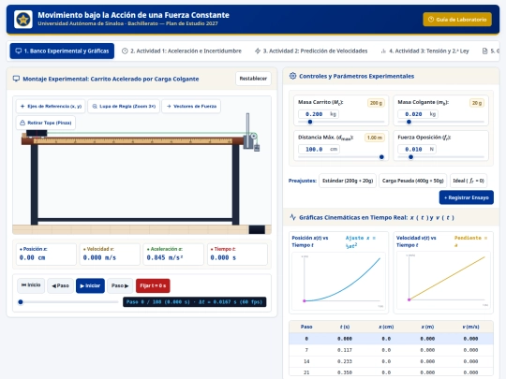Click the + Registrar Ensayo button
506x379 pixels.
(x=467, y=197)
